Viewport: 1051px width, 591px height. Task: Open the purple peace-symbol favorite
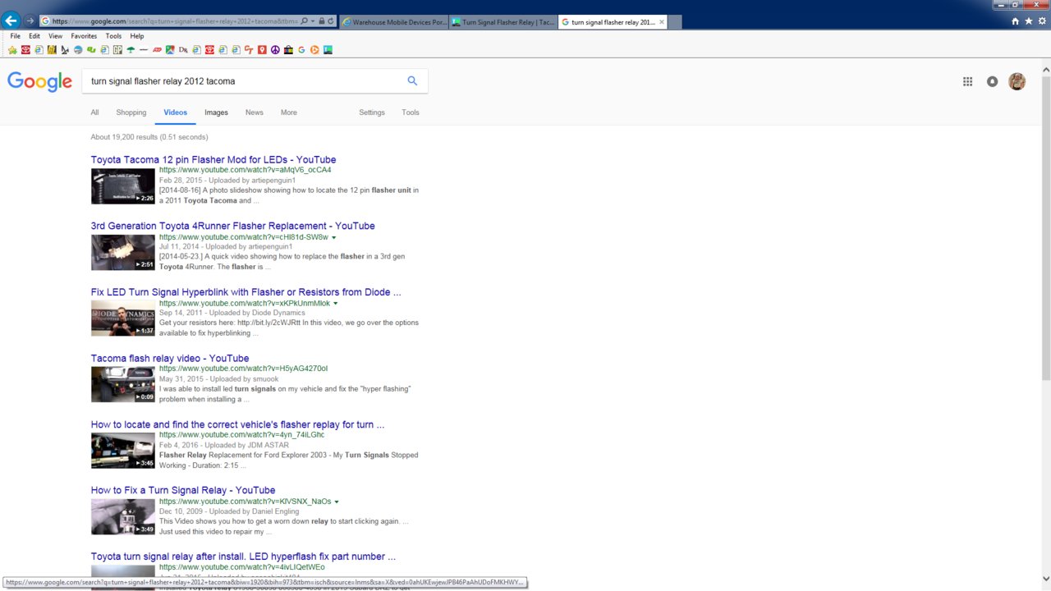tap(275, 50)
